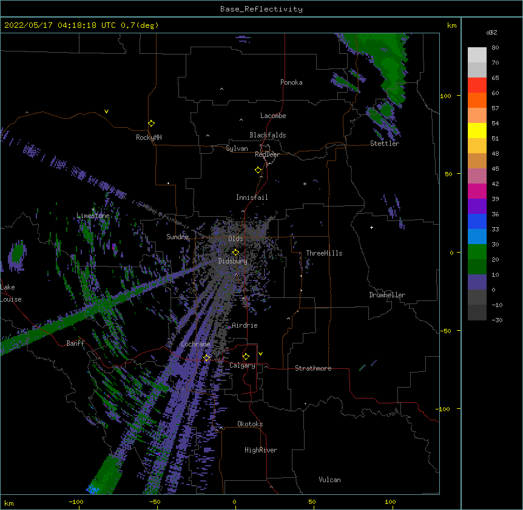This screenshot has width=523, height=510.
Task: Click the Drumheller label
Action: point(387,295)
